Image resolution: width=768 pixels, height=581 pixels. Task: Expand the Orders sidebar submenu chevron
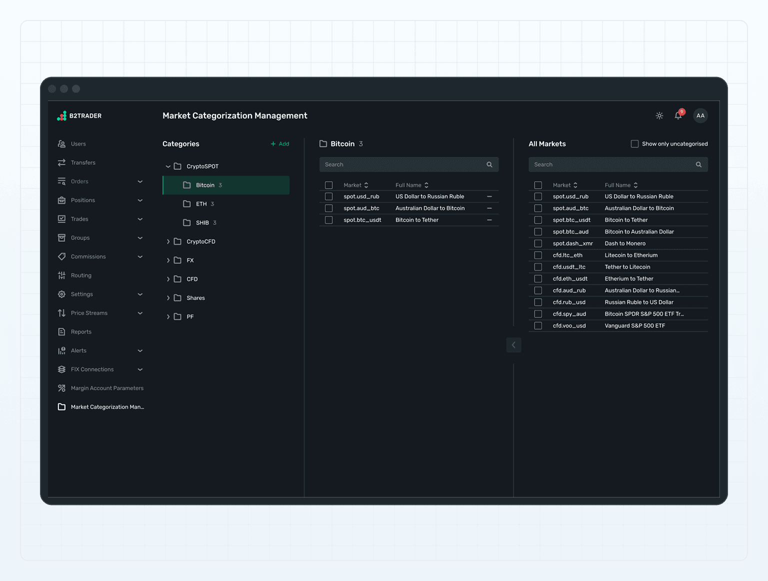click(x=140, y=181)
